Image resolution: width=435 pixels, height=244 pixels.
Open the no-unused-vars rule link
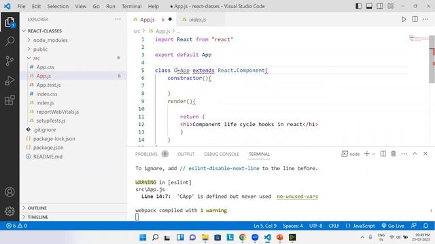tap(297, 197)
